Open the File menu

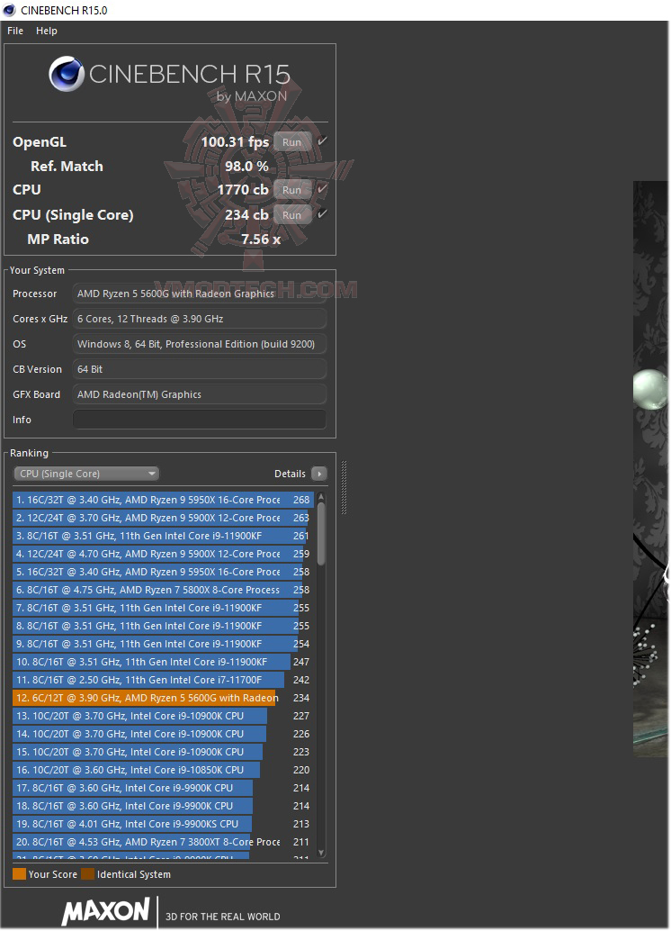14,31
